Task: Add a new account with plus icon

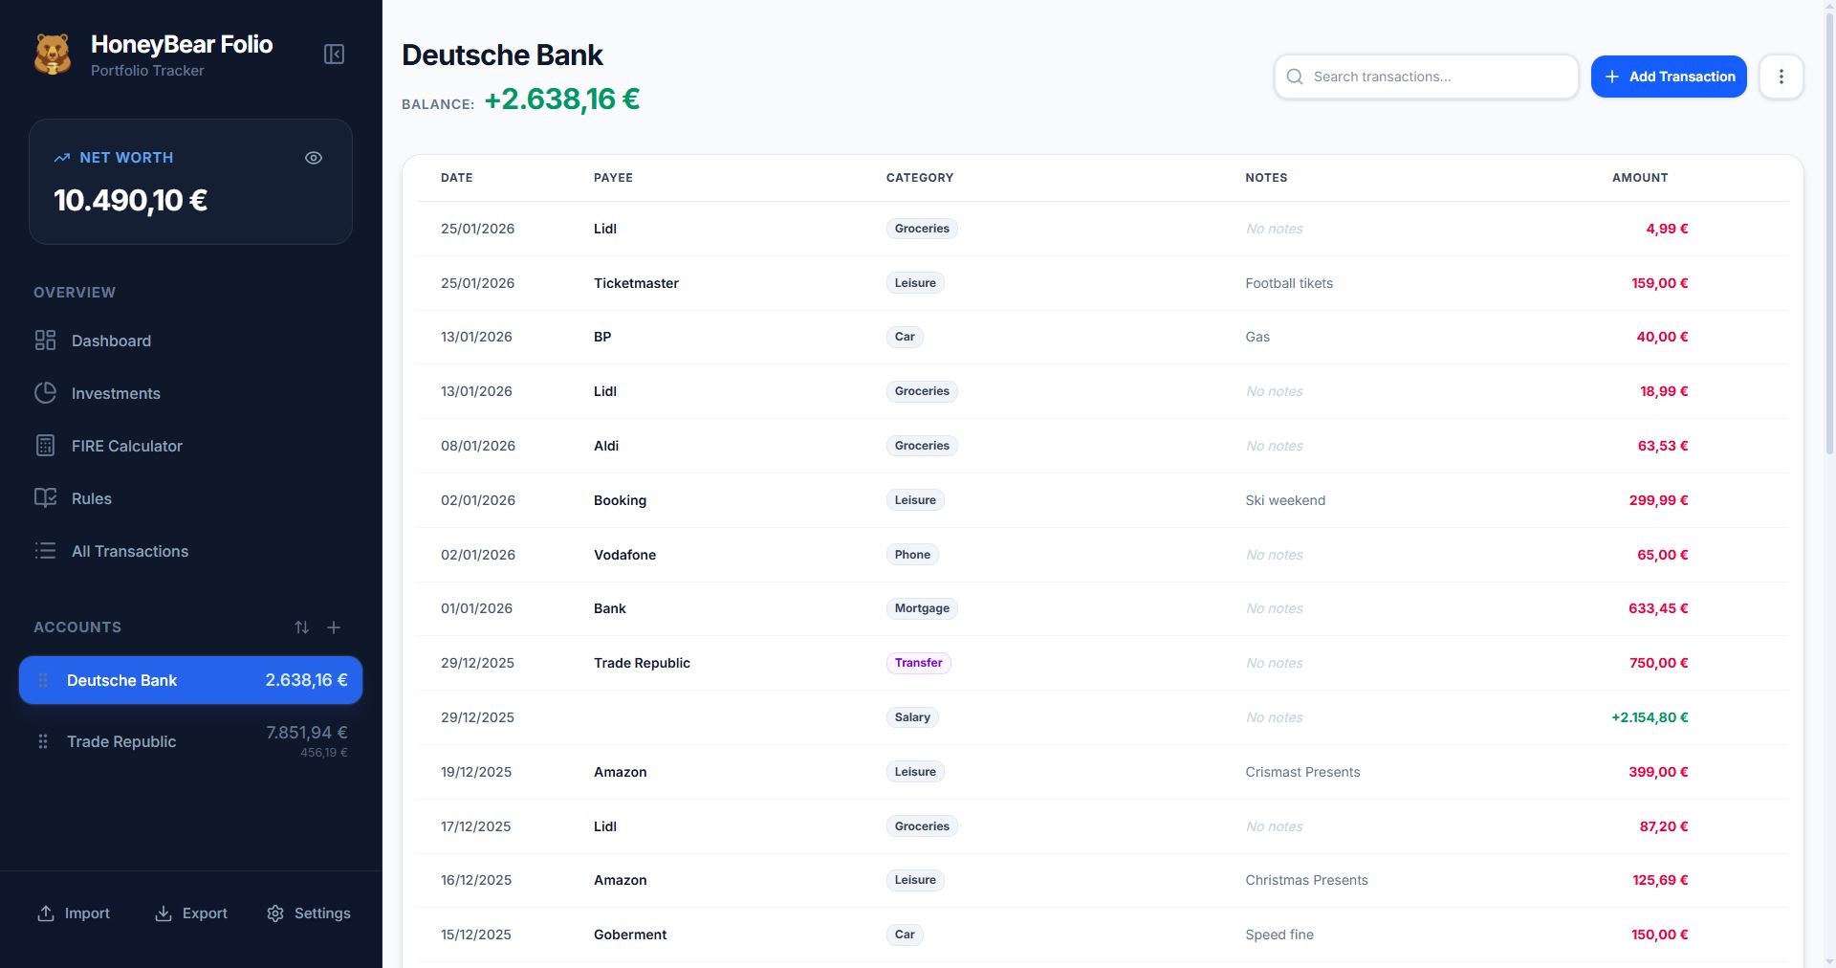Action: 334,627
